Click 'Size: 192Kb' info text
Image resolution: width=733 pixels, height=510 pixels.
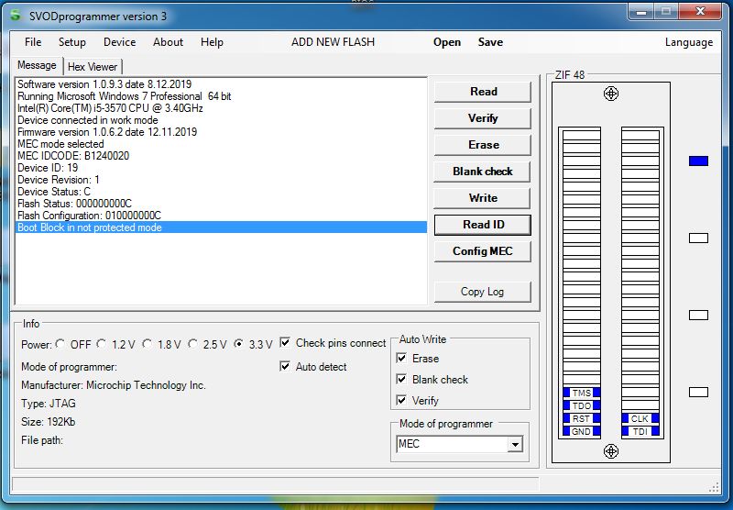pos(49,422)
